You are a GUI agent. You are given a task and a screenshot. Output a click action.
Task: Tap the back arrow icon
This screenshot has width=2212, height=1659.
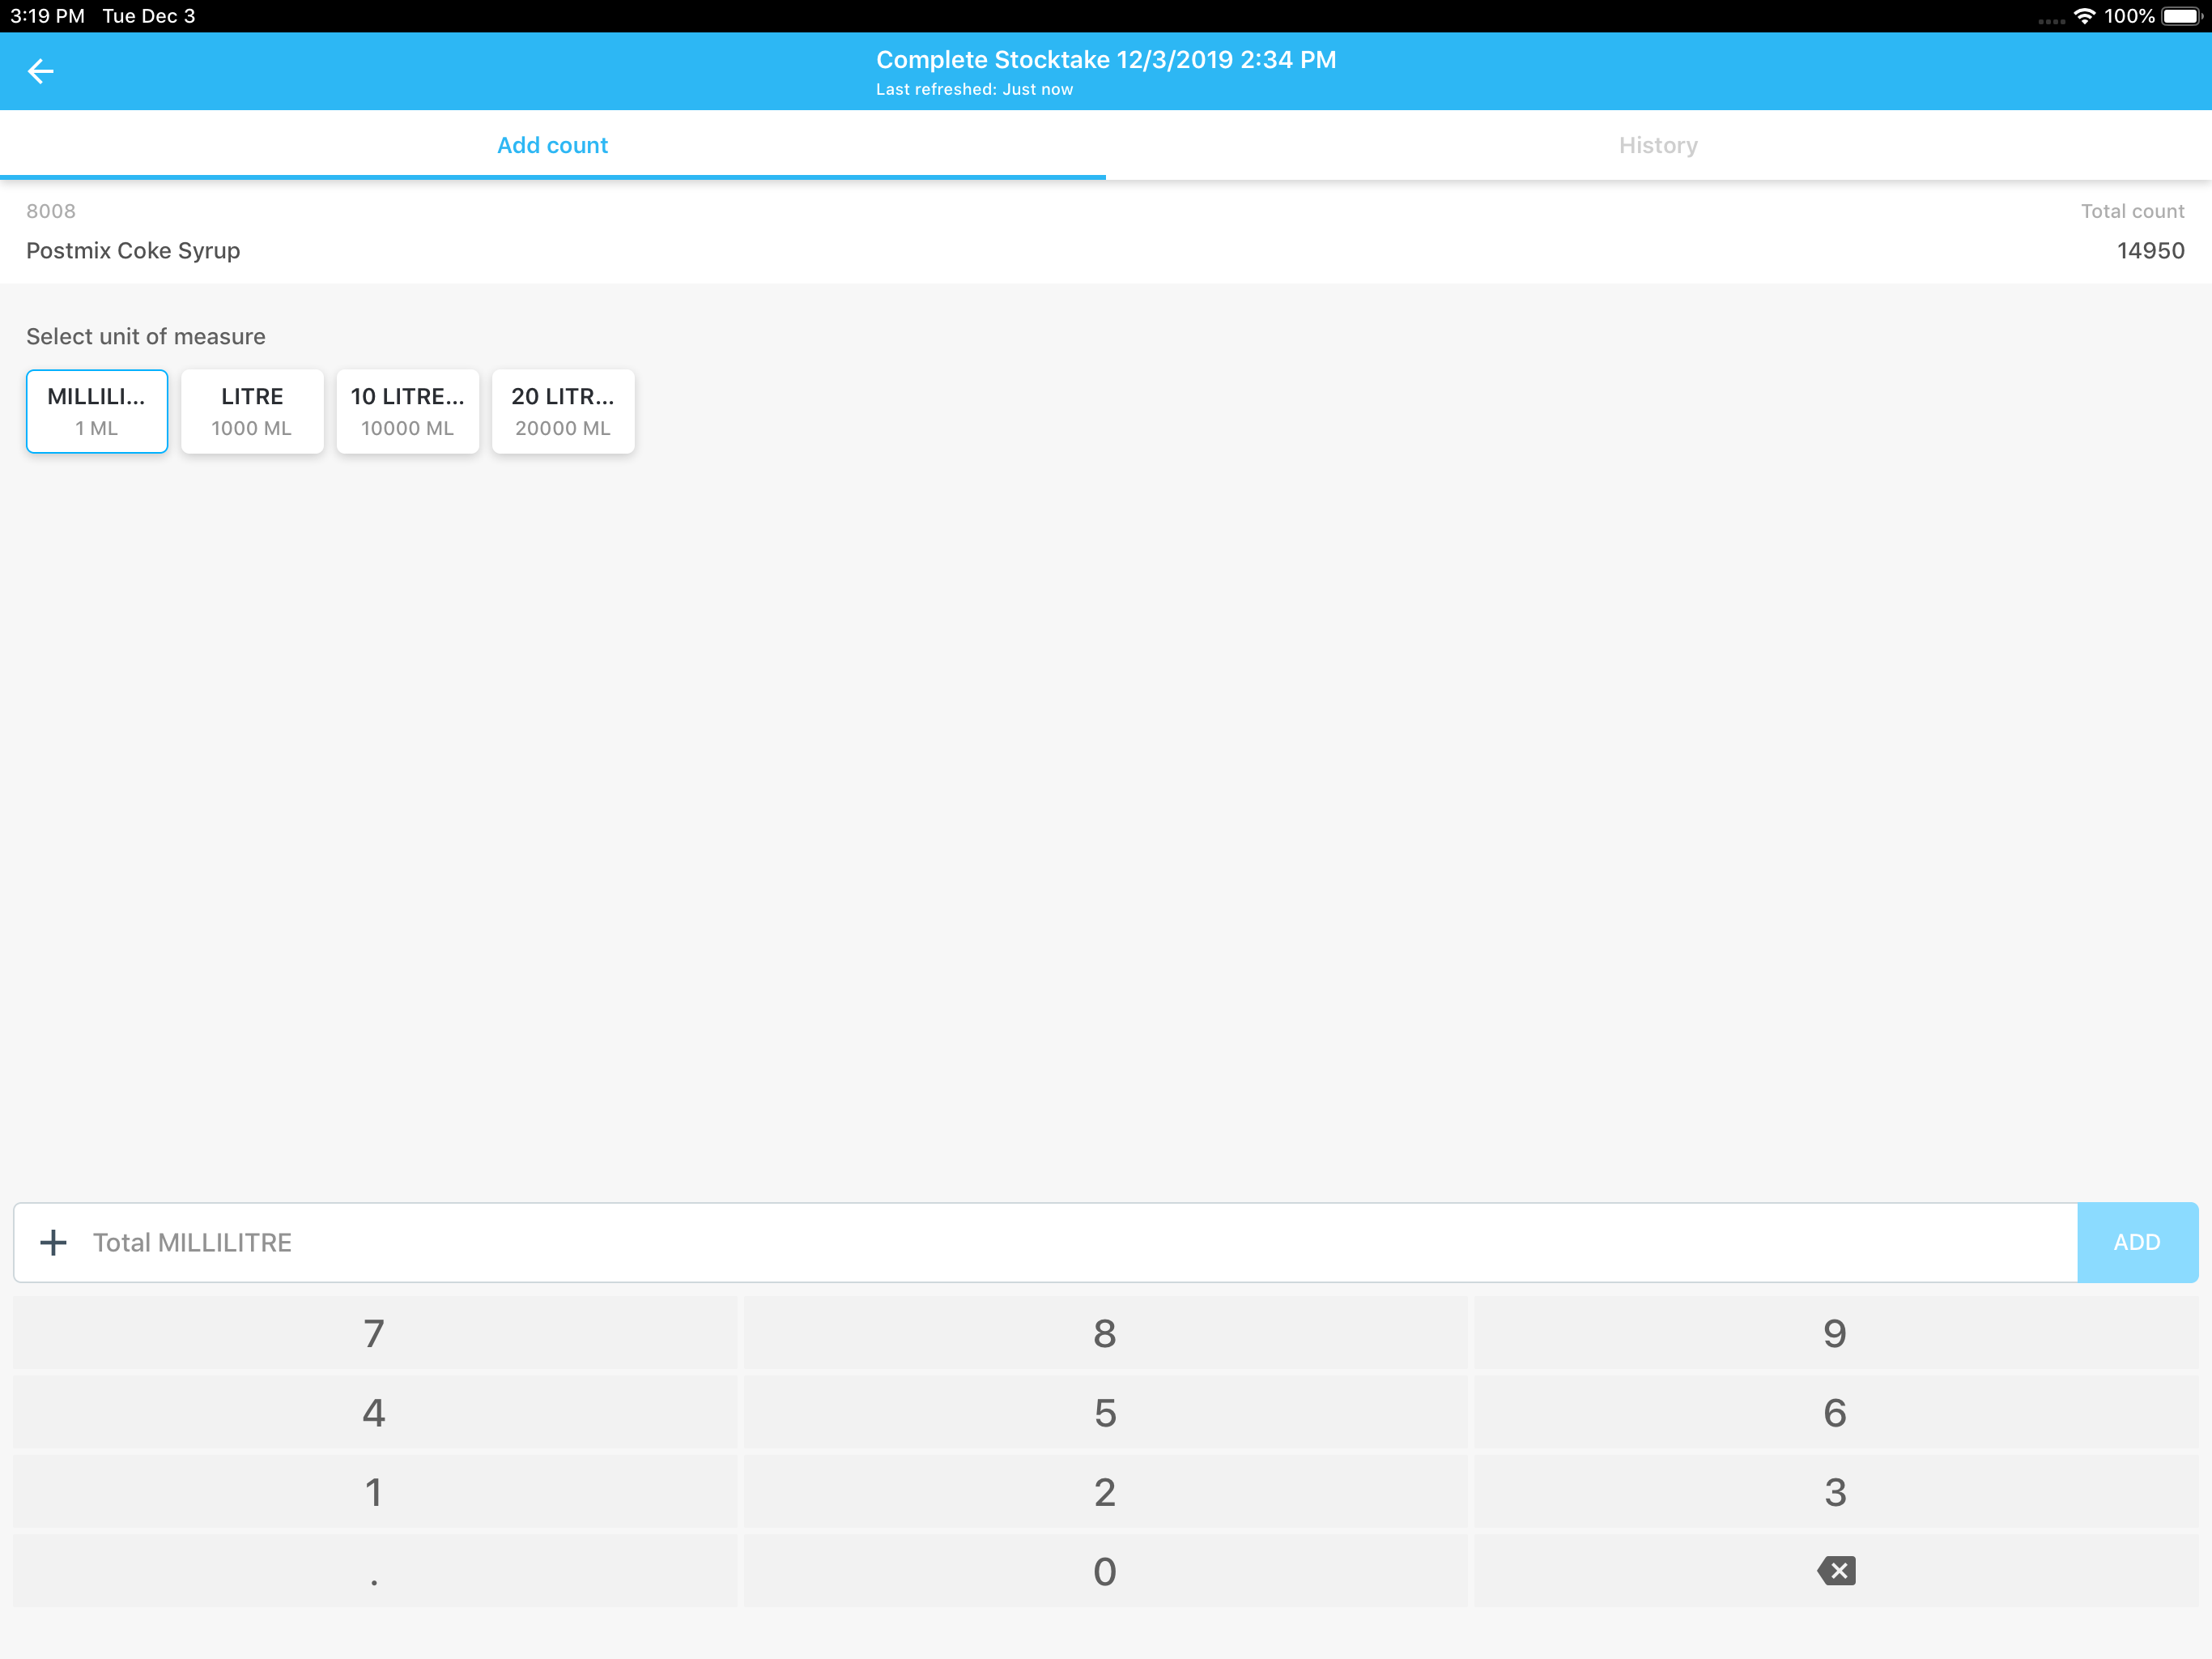tap(40, 71)
